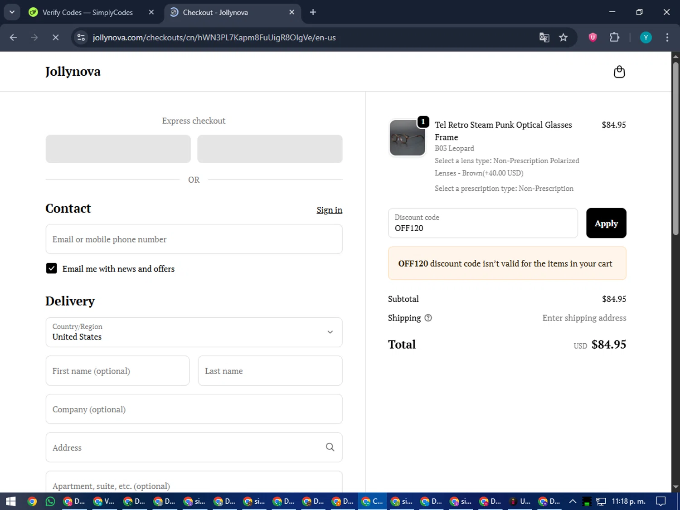Close the Checkout - Jollynova tab
Image resolution: width=680 pixels, height=510 pixels.
click(292, 12)
